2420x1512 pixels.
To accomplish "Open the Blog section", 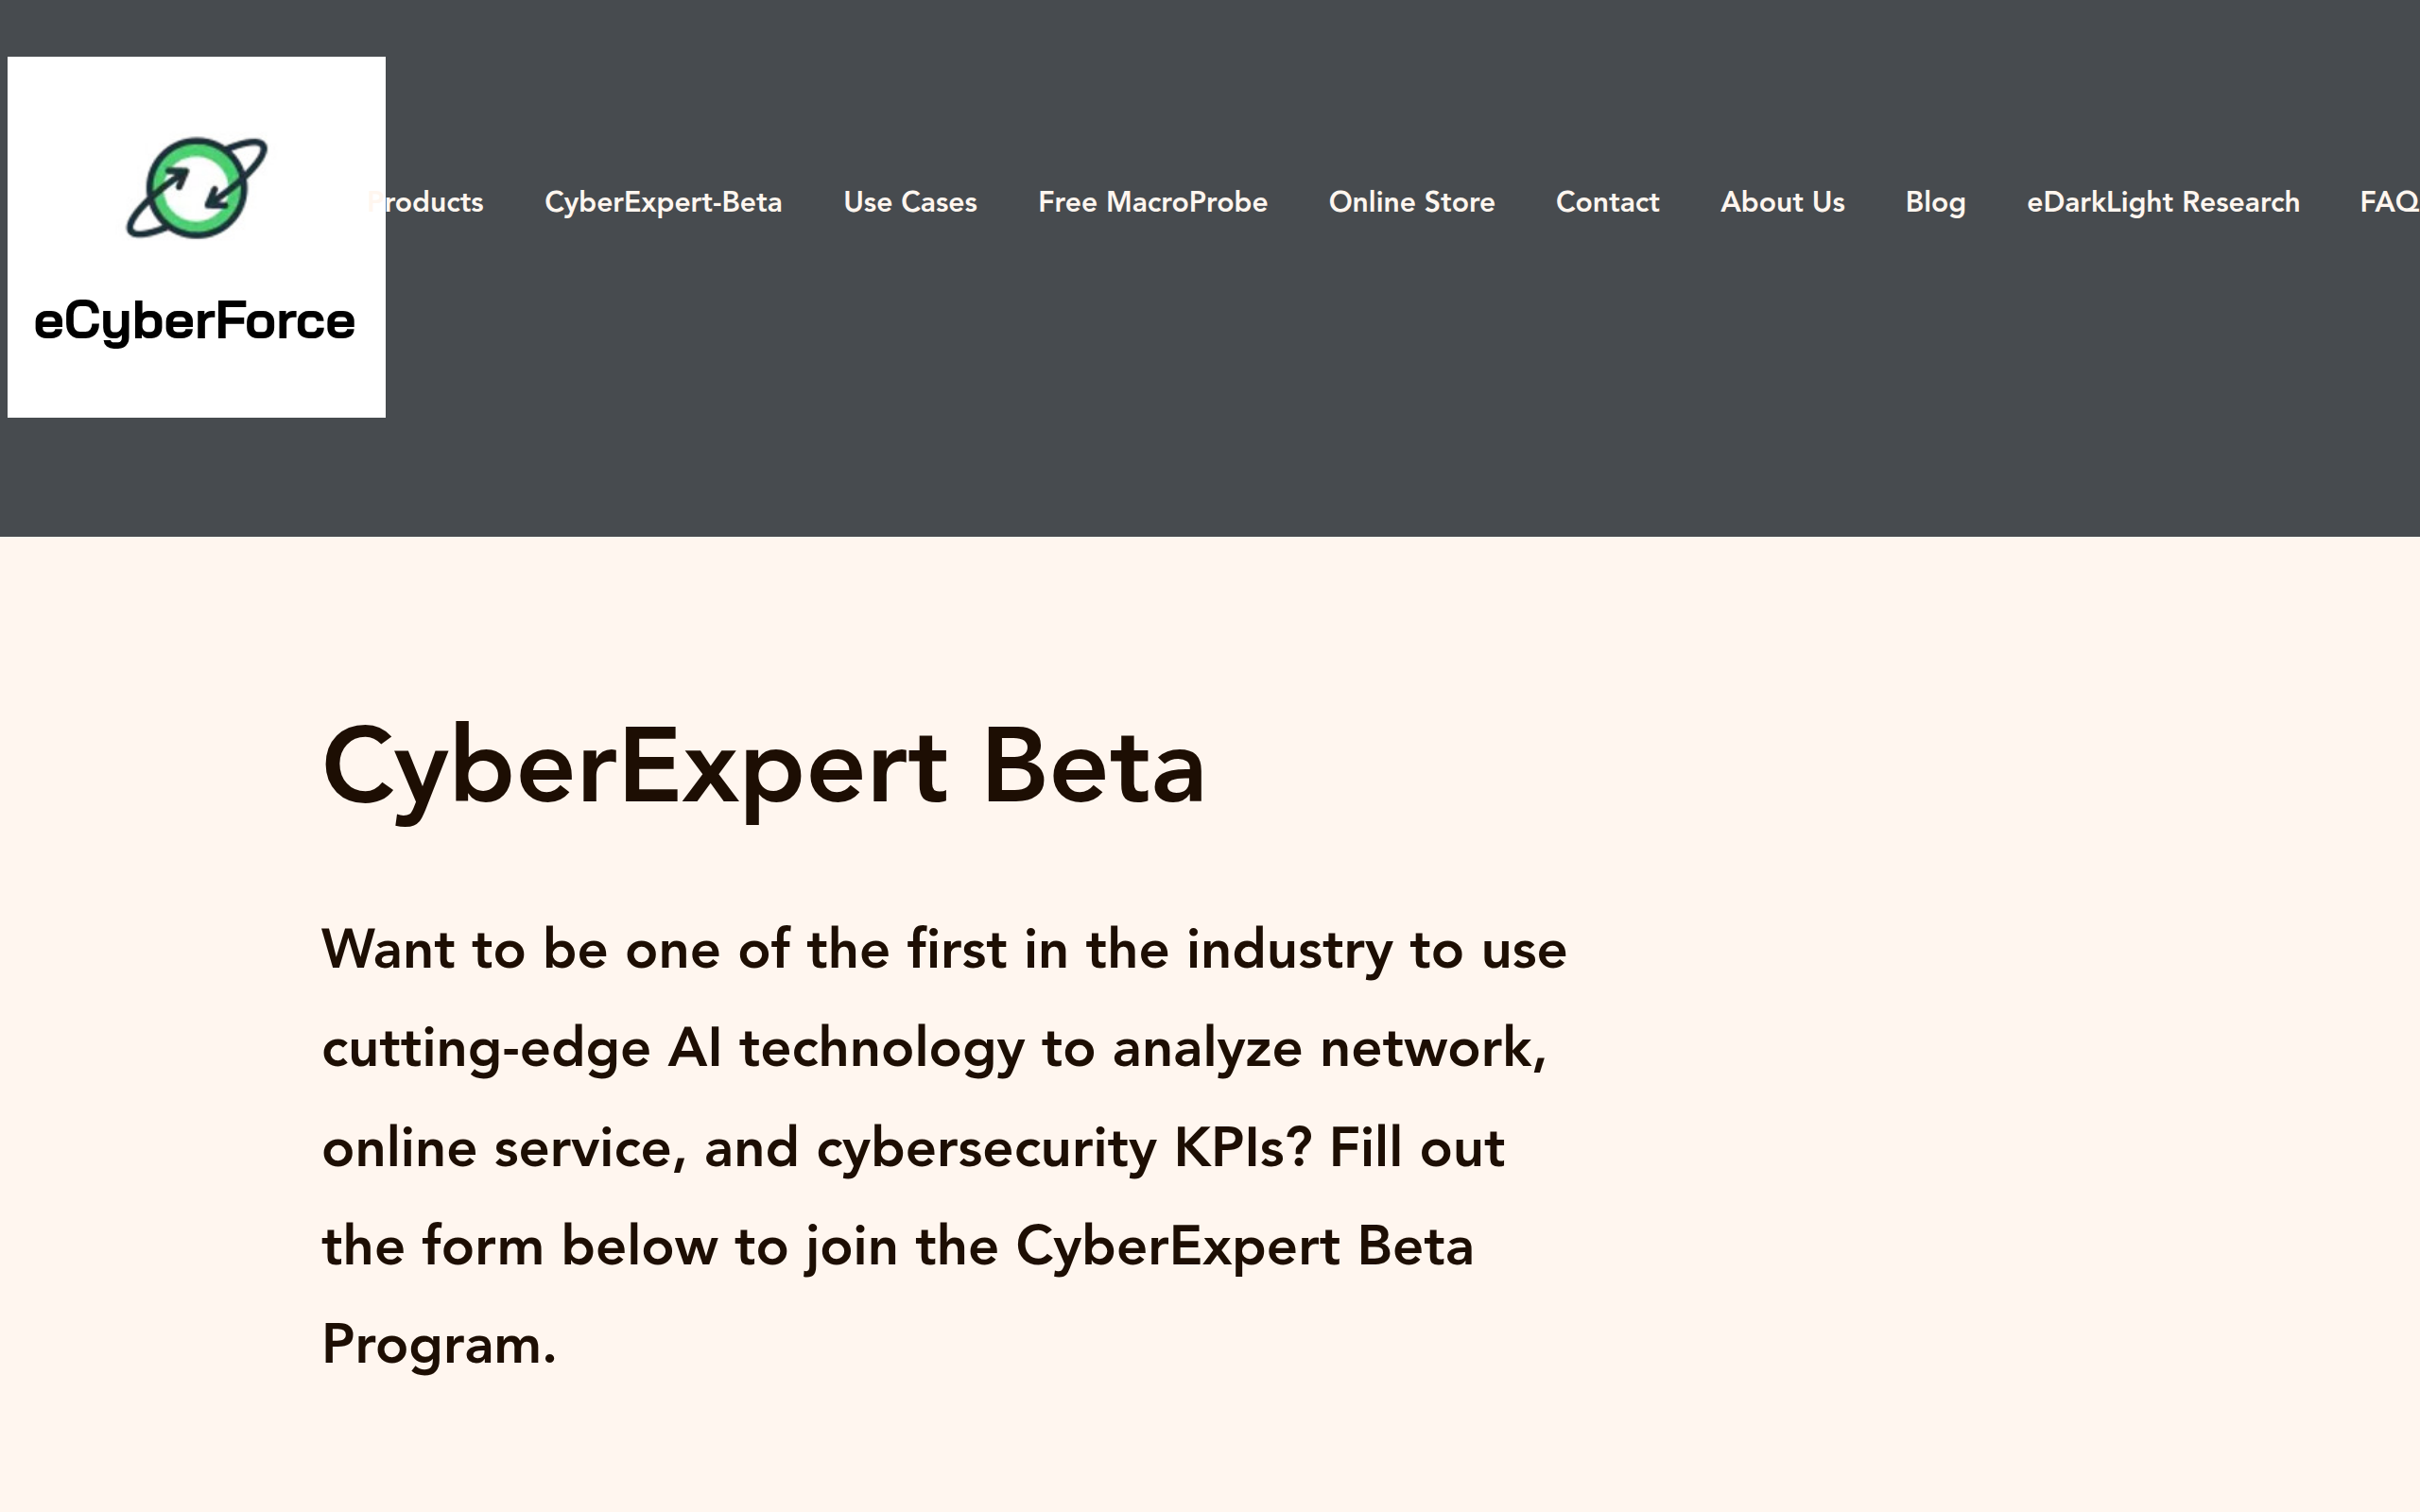I will [1936, 202].
